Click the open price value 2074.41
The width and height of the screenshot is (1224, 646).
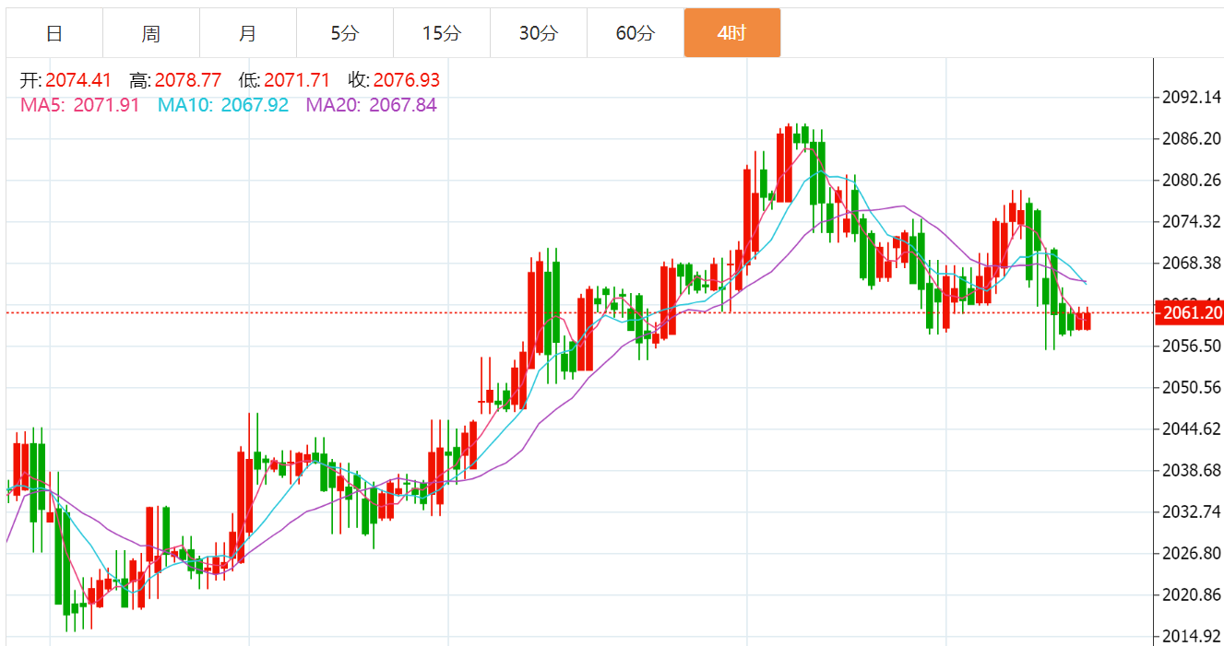tap(78, 81)
